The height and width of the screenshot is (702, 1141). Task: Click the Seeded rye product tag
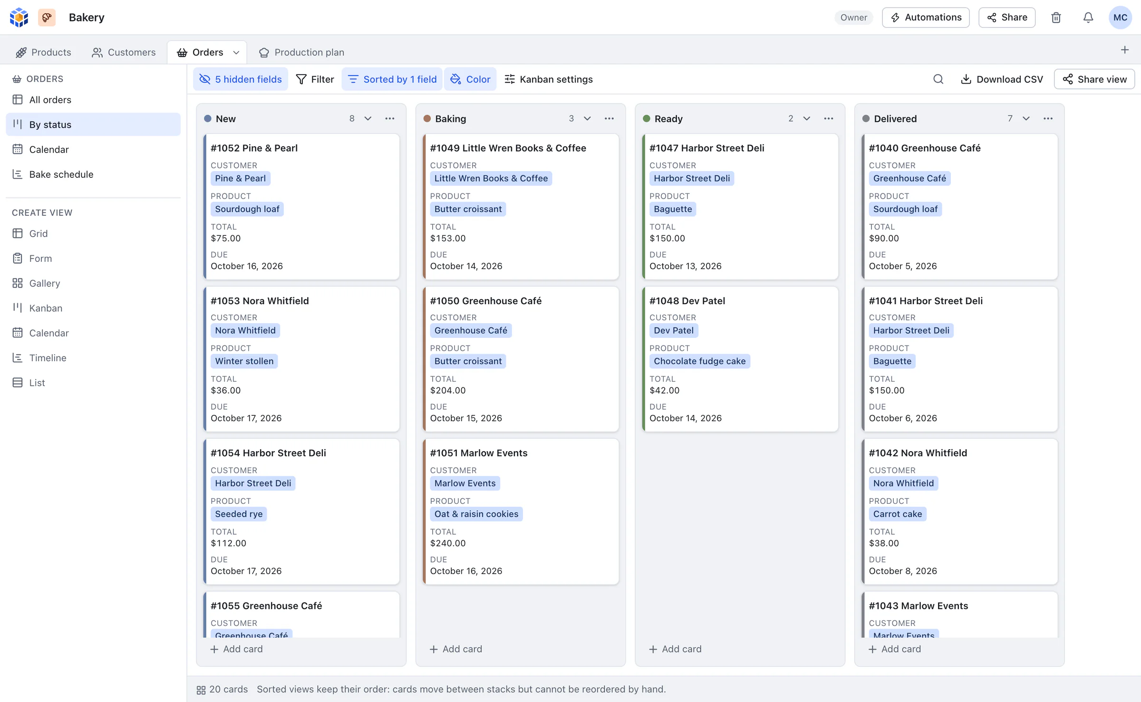point(239,514)
